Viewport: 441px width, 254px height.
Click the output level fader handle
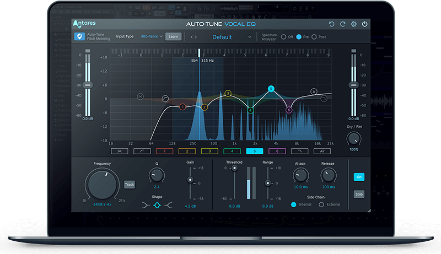pos(353,85)
